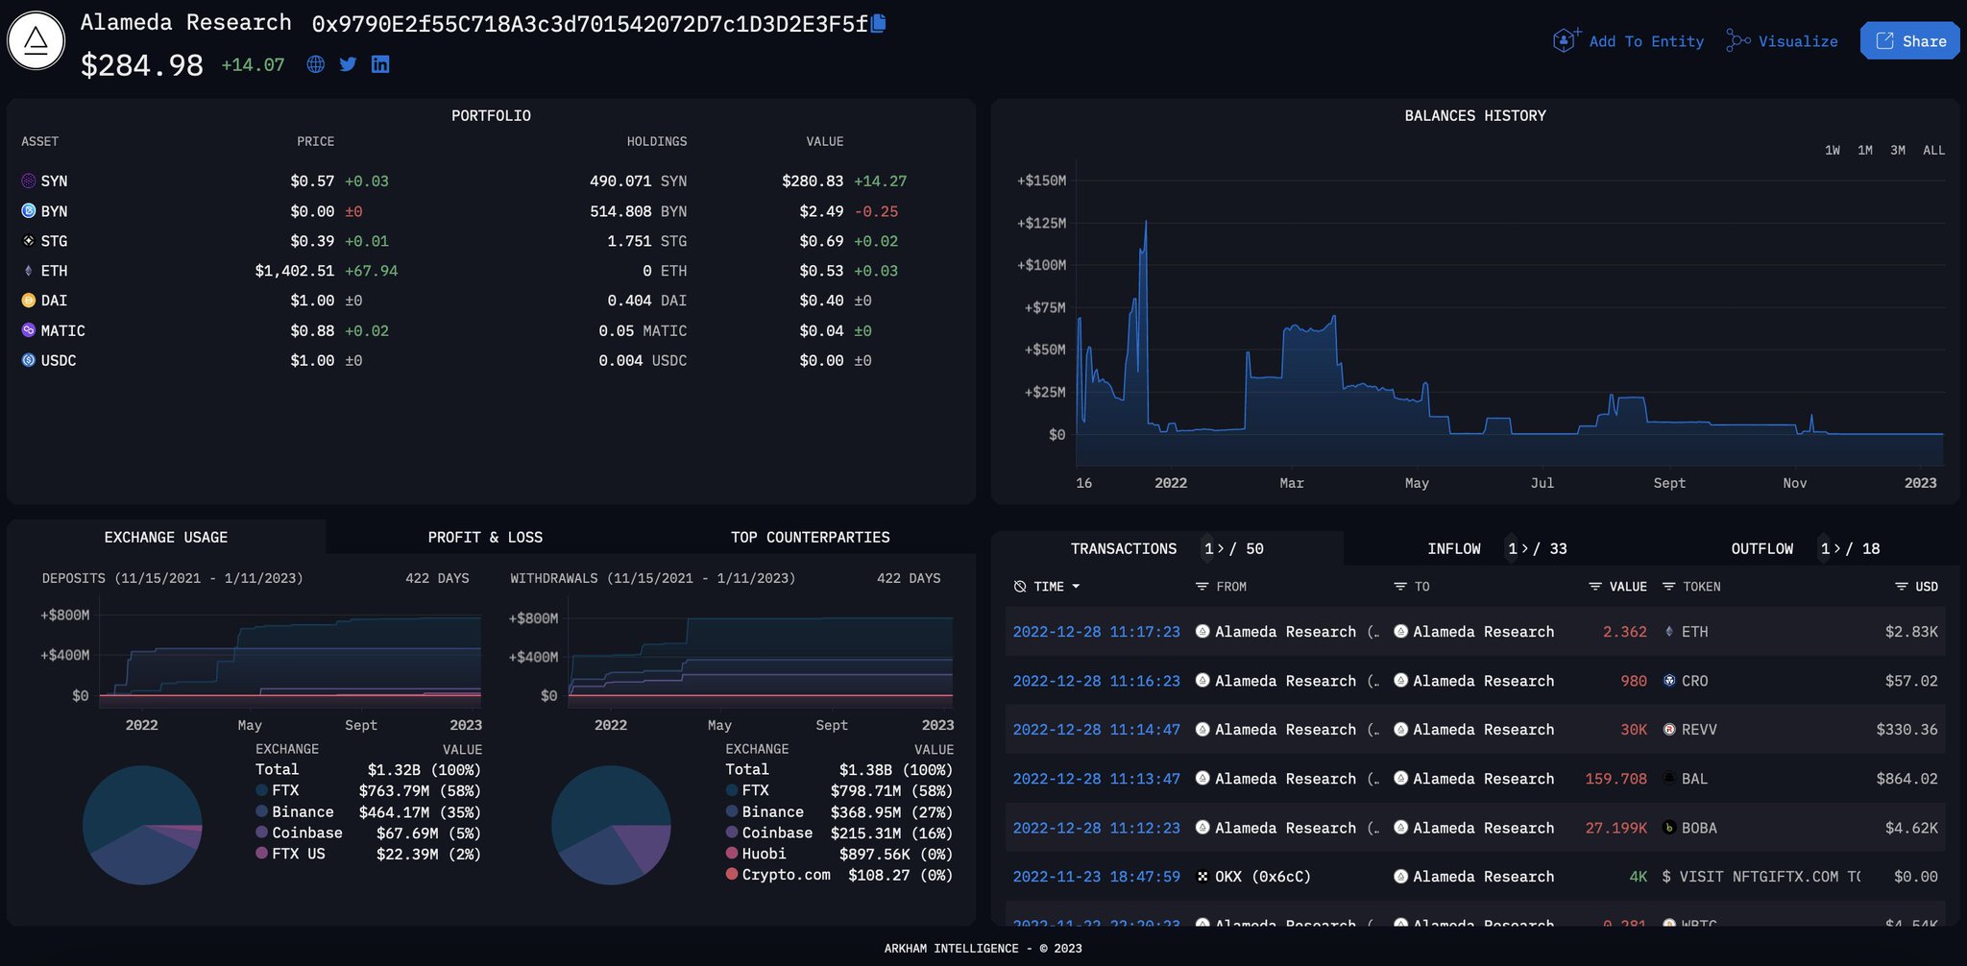
Task: Open the 2022-12-28 11:17:23 transaction link
Action: pyautogui.click(x=1096, y=631)
